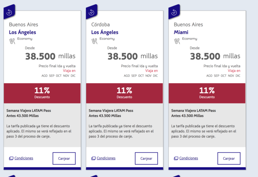258x177 pixels.
Task: Click Canjear on Córdoba–Los Ángeles card
Action: tap(146, 159)
